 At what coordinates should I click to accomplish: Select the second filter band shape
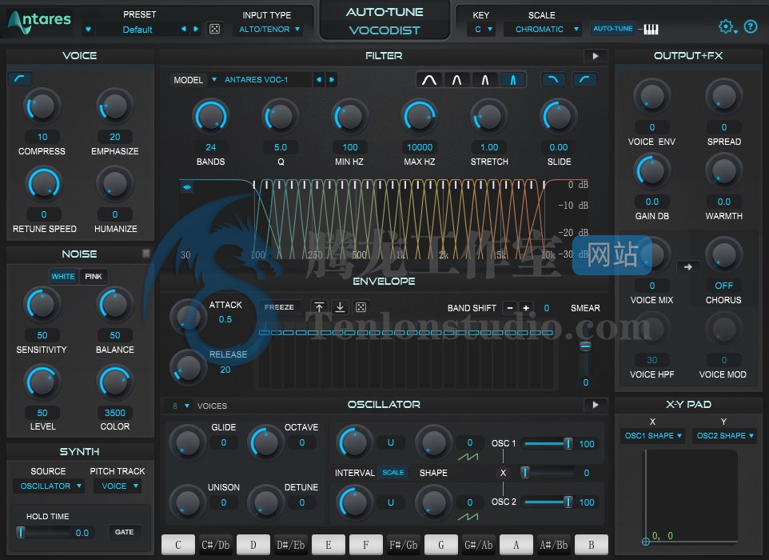[x=456, y=79]
